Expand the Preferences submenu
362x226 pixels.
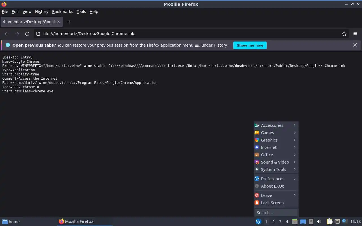point(276,179)
